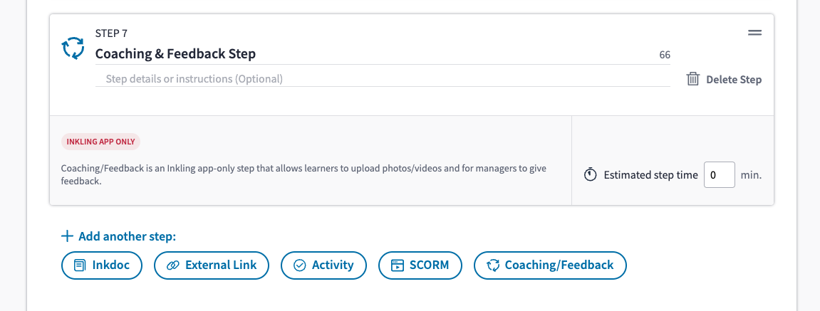This screenshot has height=311, width=820.
Task: Click the Estimated step time minutes box
Action: pyautogui.click(x=720, y=175)
